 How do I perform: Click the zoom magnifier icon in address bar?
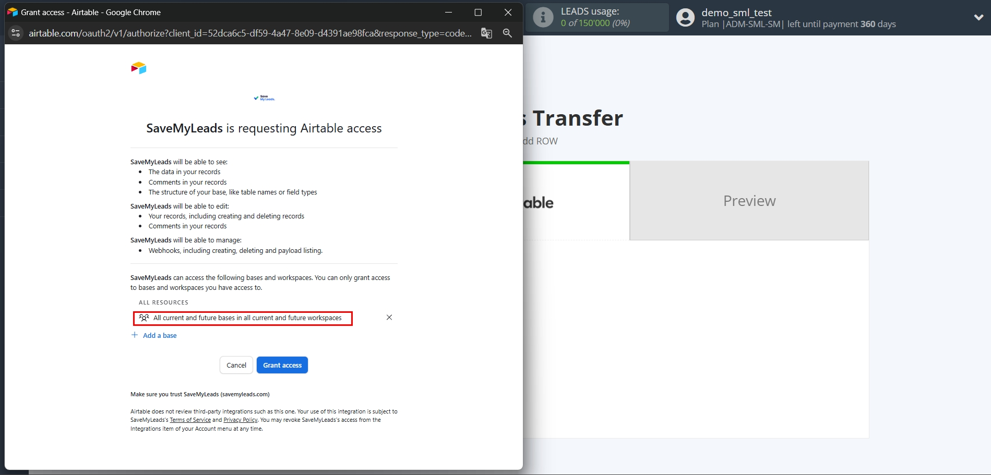click(x=507, y=33)
